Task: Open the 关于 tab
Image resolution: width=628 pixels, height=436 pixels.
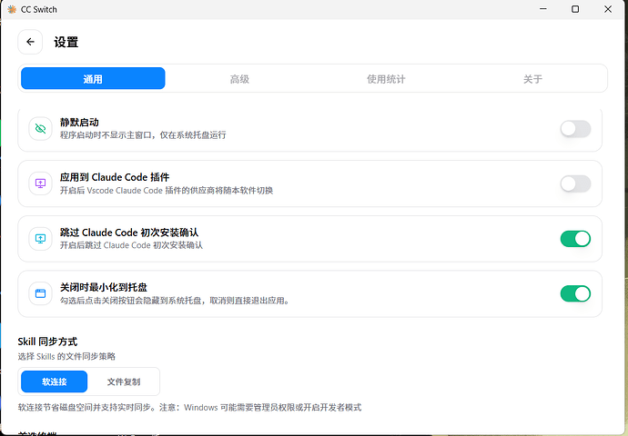Action: coord(532,79)
